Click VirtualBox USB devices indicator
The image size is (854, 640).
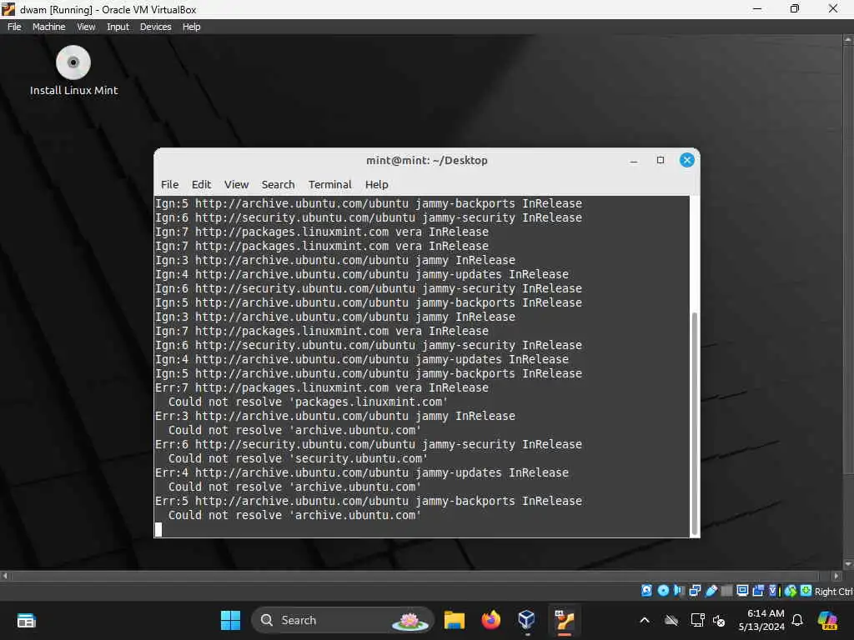pos(711,591)
